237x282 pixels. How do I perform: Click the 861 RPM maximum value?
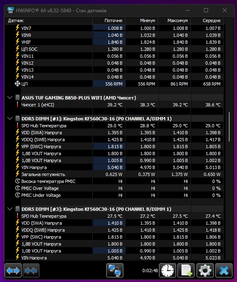point(179,84)
